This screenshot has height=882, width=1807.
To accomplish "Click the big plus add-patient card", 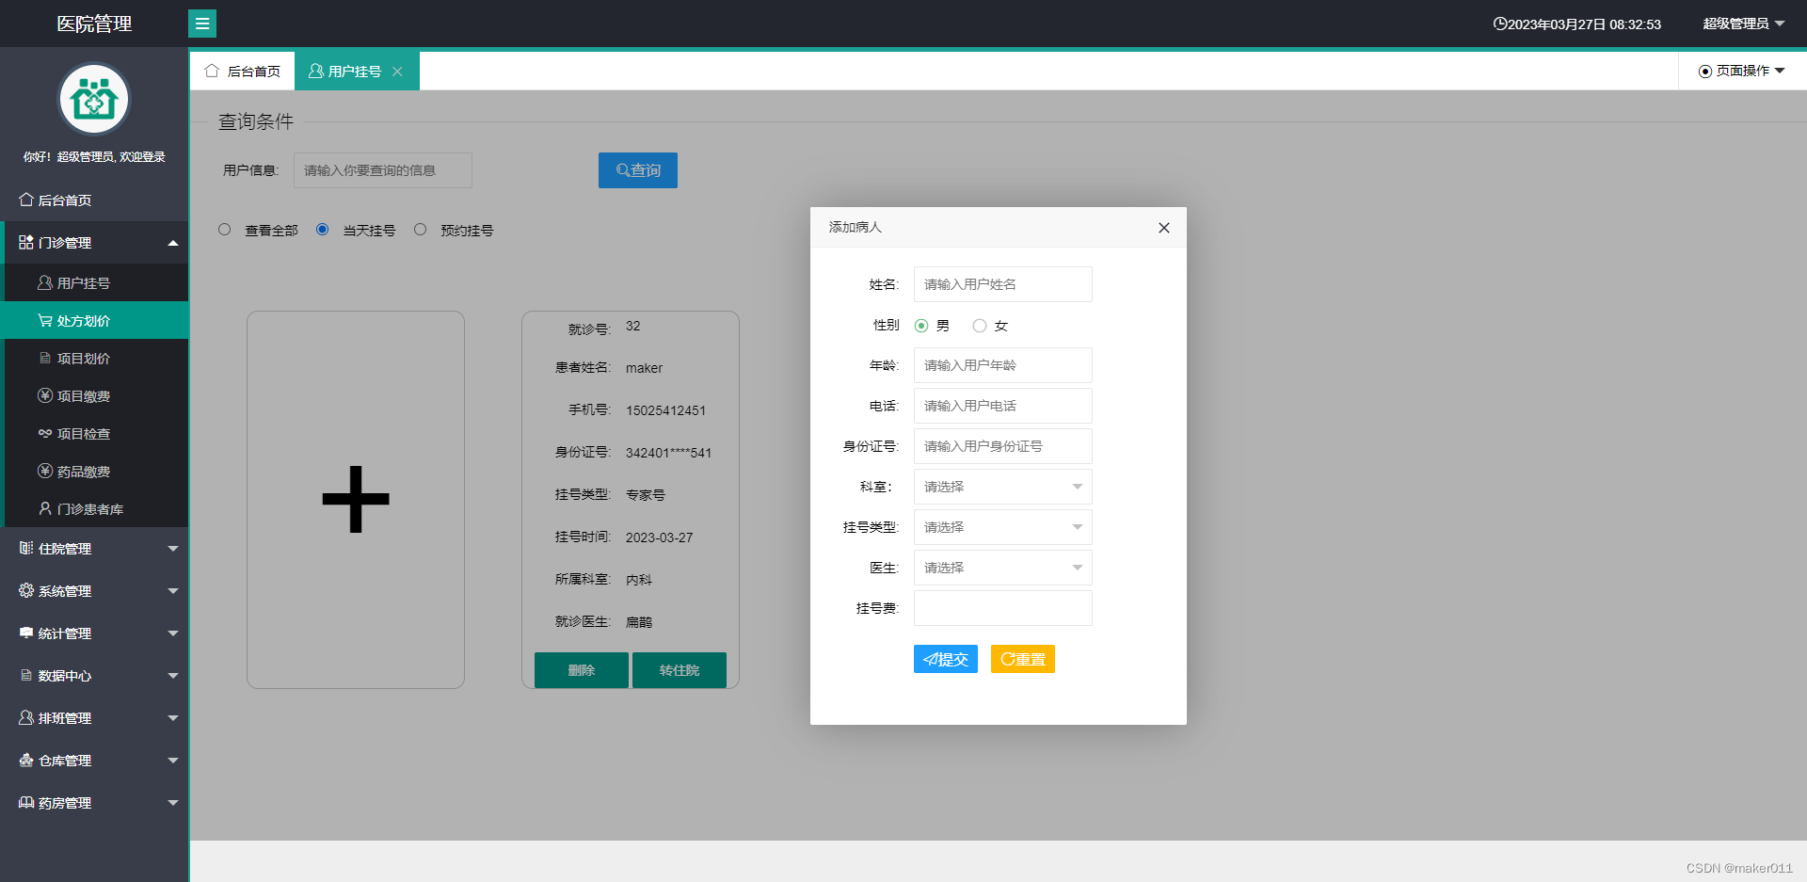I will point(356,500).
